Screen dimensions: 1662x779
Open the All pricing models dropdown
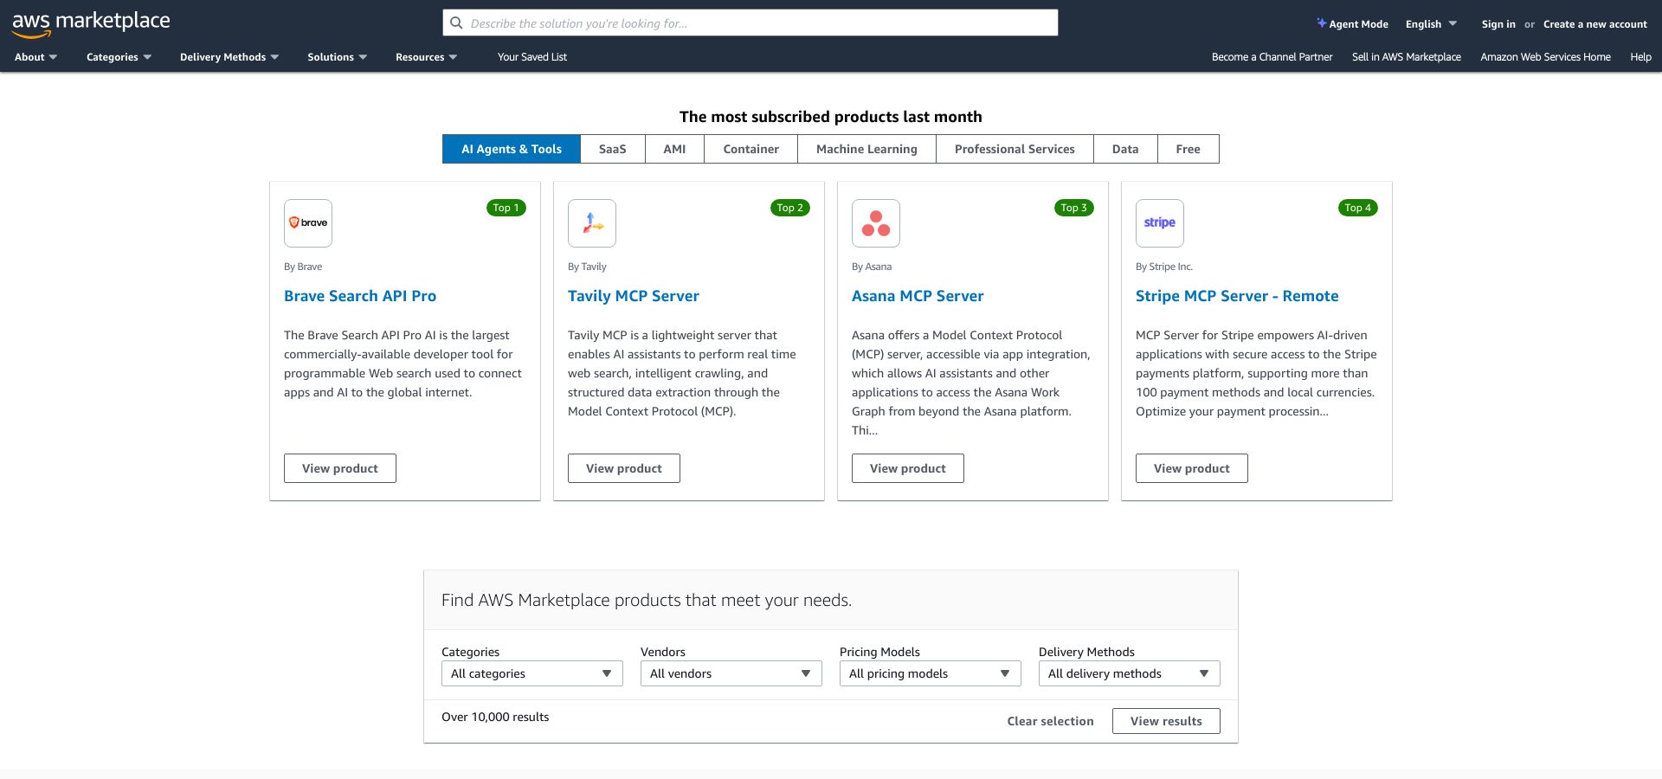coord(930,673)
